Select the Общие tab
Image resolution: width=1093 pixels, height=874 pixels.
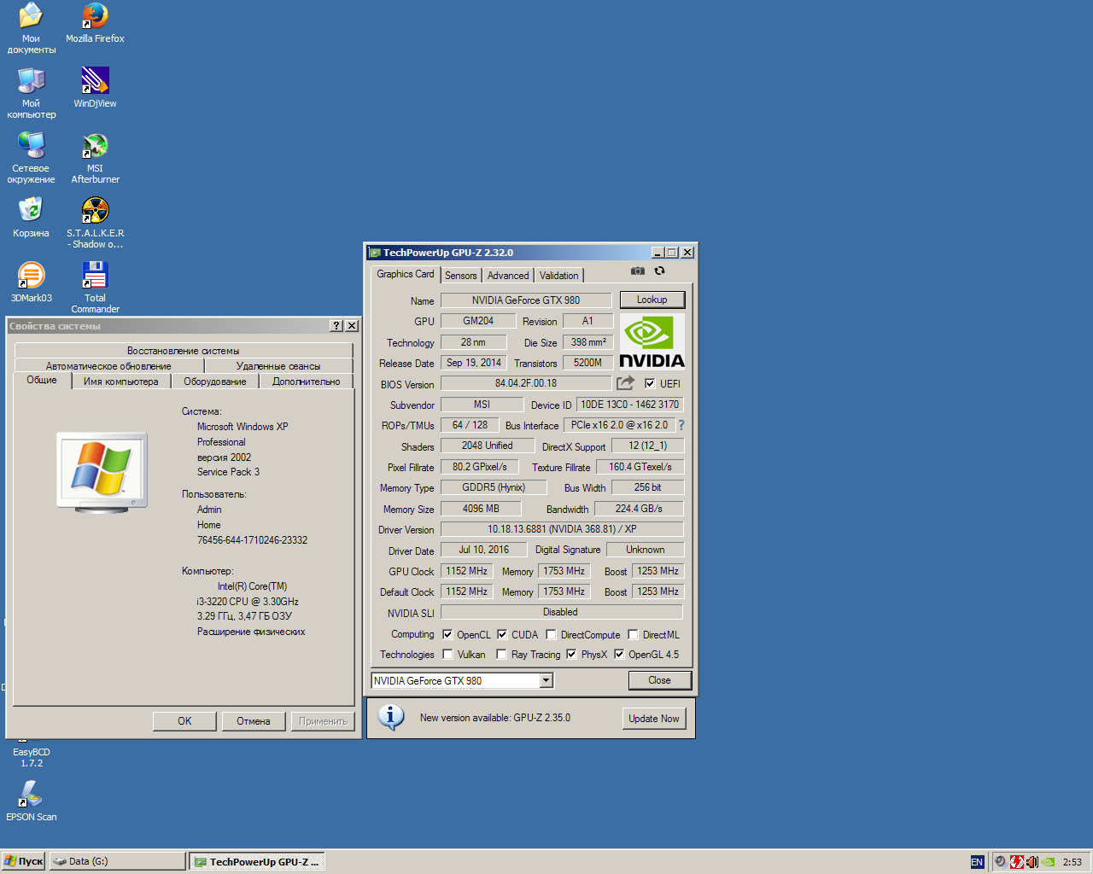click(42, 380)
